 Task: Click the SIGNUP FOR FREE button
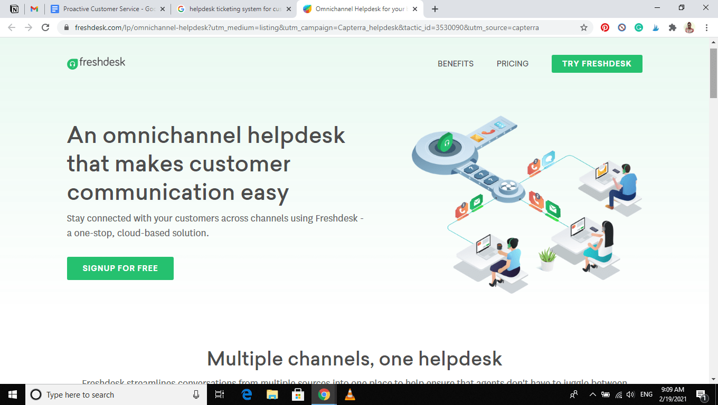120,268
